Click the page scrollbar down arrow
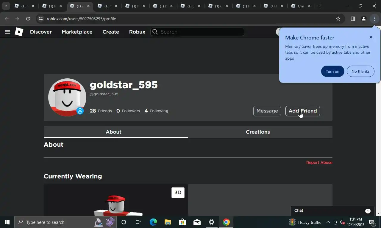Screen dimensions: 381x228 pos(378,213)
